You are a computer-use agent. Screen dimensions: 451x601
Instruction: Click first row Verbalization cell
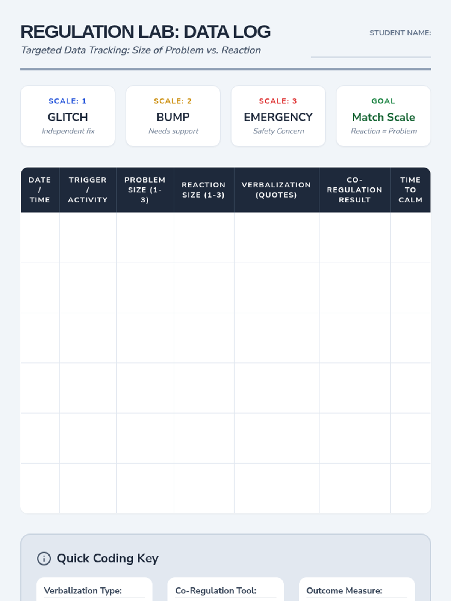coord(276,238)
